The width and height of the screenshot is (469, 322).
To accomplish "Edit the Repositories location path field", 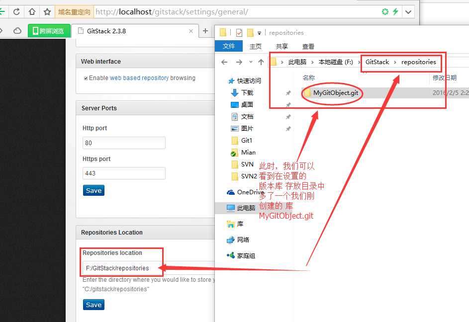I will pos(149,268).
